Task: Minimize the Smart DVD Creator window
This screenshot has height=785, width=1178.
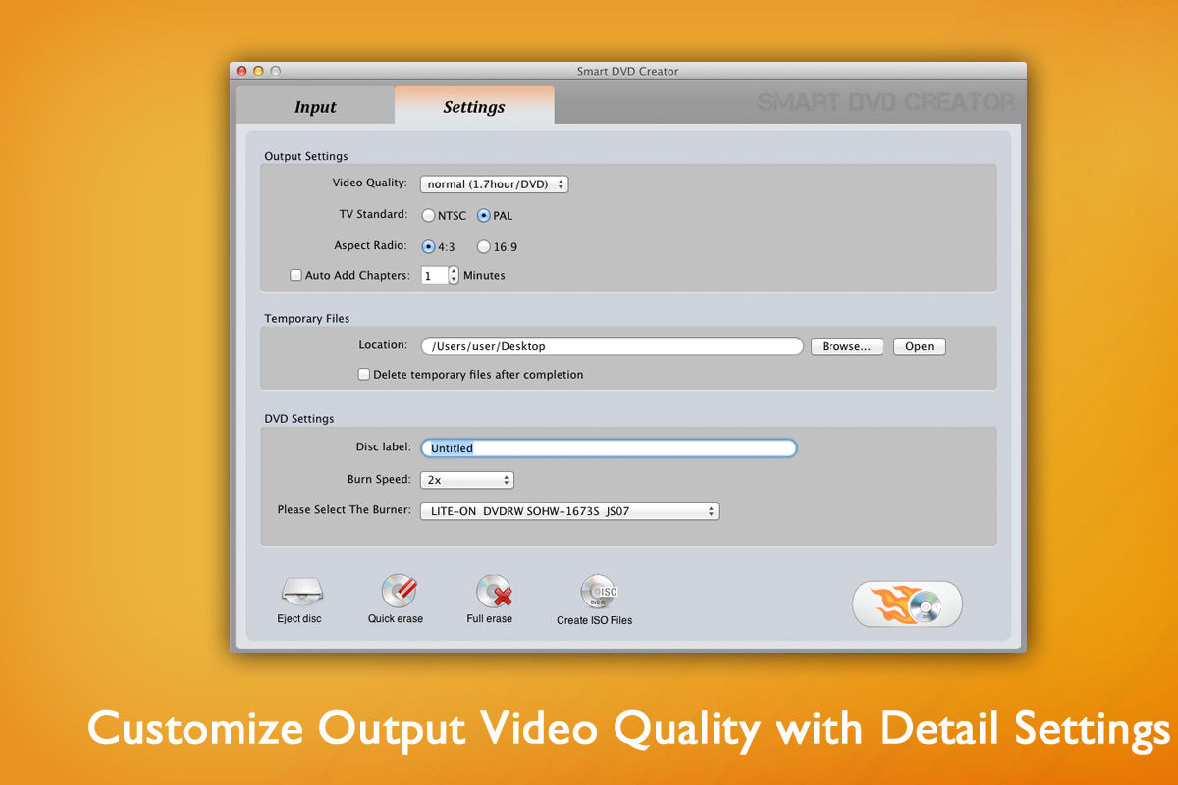Action: (259, 71)
